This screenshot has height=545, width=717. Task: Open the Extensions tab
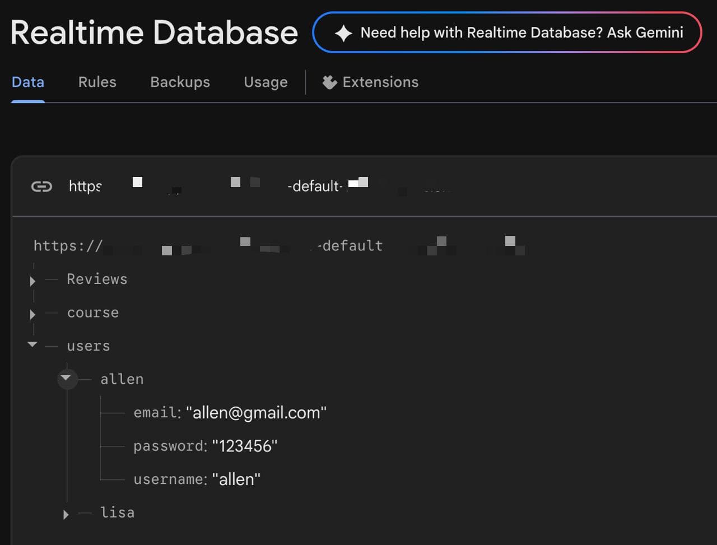(370, 82)
